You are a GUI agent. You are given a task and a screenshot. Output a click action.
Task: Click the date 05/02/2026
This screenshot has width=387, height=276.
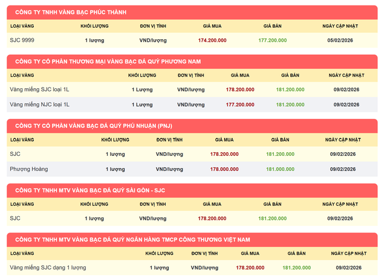click(x=341, y=40)
